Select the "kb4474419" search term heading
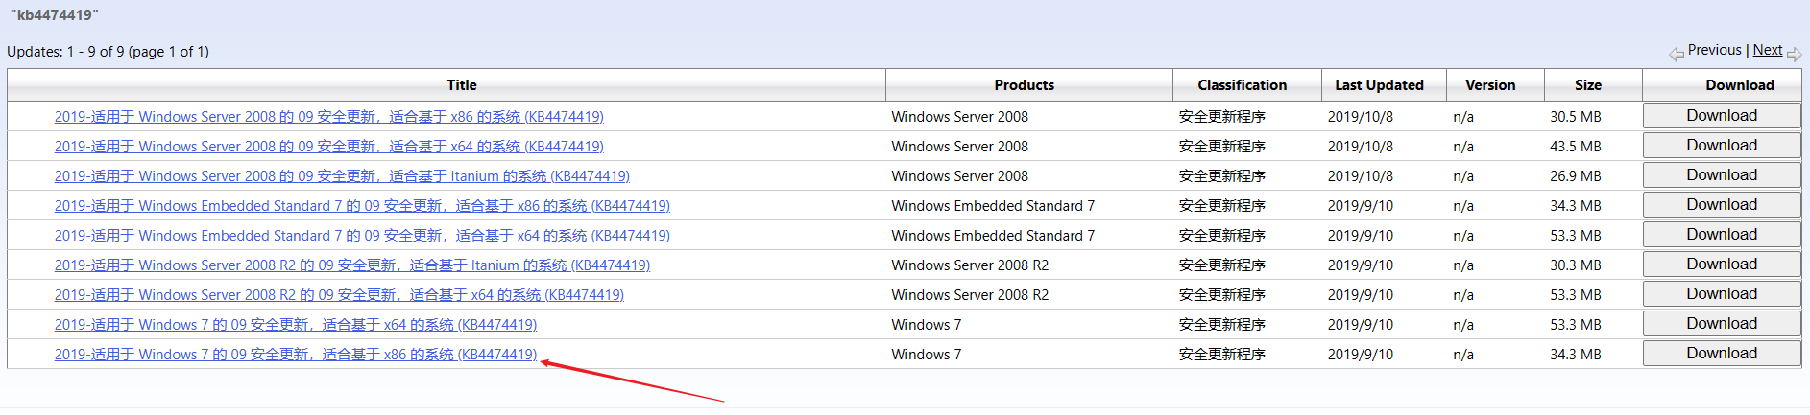Viewport: 1810px width, 415px height. point(54,15)
